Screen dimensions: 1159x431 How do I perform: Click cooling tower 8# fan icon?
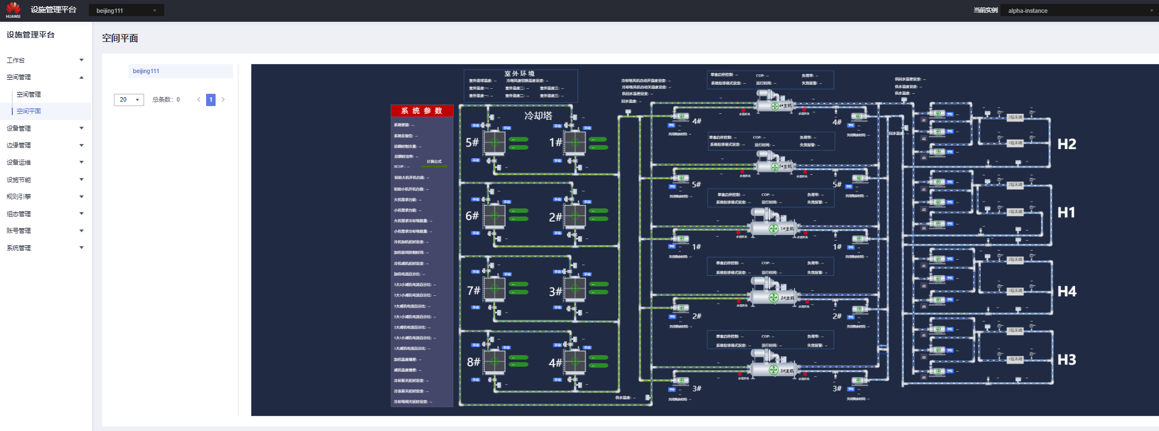(494, 362)
